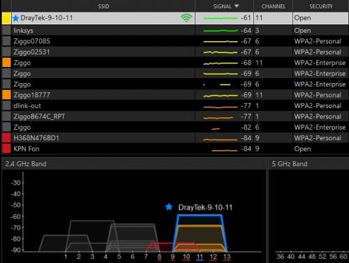The width and height of the screenshot is (349, 263).
Task: Sort by the CHANNEL column header
Action: [x=273, y=6]
